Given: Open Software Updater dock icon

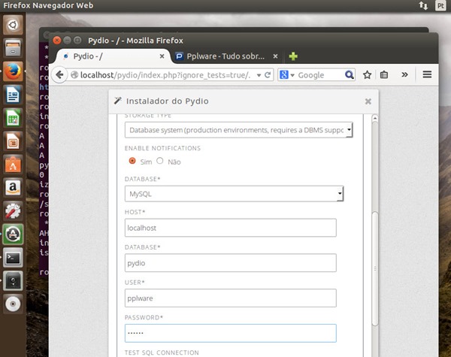Looking at the screenshot, I should pyautogui.click(x=13, y=234).
